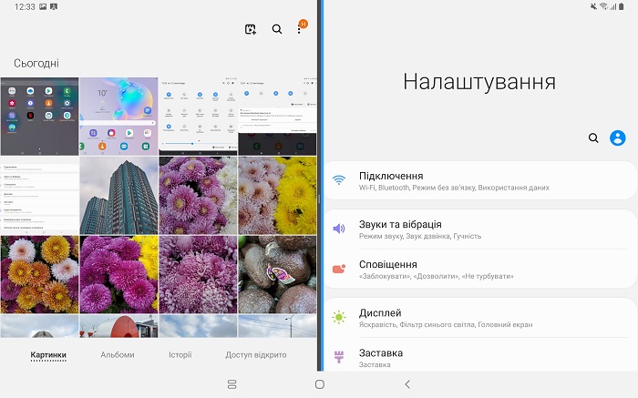Image resolution: width=638 pixels, height=398 pixels.
Task: Tap the muted sound status bar icon
Action: 593,6
